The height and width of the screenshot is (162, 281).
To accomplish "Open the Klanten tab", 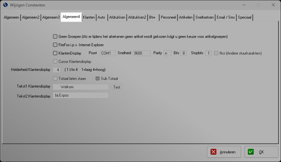I will coord(89,17).
